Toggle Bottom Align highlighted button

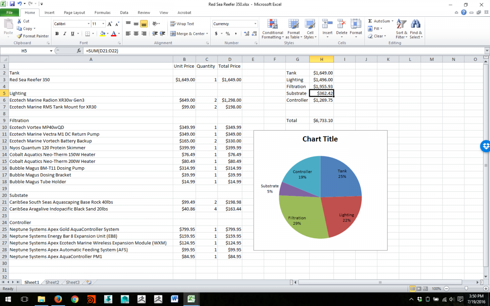(x=144, y=24)
